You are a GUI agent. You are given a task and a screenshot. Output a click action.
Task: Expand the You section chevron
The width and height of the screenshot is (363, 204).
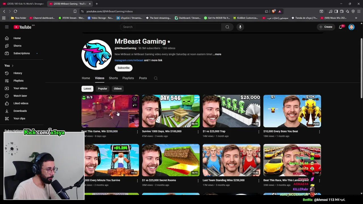tap(12, 66)
